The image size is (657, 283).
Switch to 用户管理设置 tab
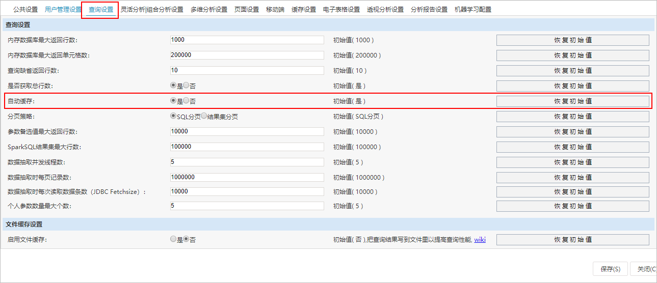[63, 10]
